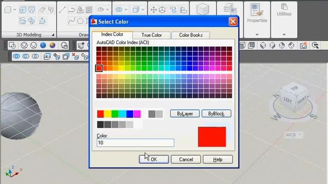
Task: Select the Polyline tool in Draw panel
Action: (71, 10)
